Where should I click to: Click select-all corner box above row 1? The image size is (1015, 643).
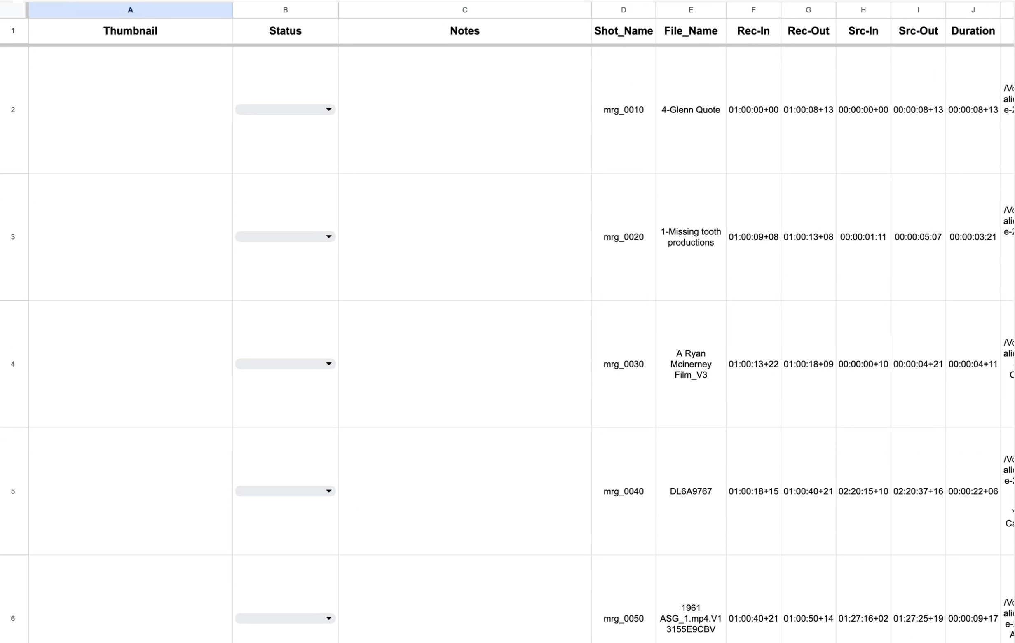click(x=13, y=10)
